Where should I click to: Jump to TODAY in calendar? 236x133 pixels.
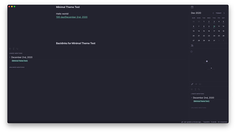(x=219, y=13)
